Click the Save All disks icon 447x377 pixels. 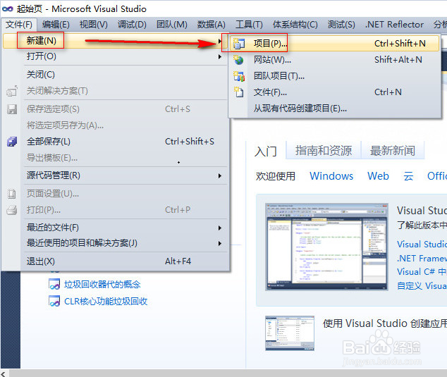[12, 142]
